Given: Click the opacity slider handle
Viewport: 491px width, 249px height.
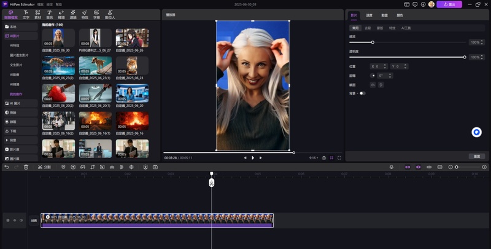Looking at the screenshot, I should click(465, 57).
